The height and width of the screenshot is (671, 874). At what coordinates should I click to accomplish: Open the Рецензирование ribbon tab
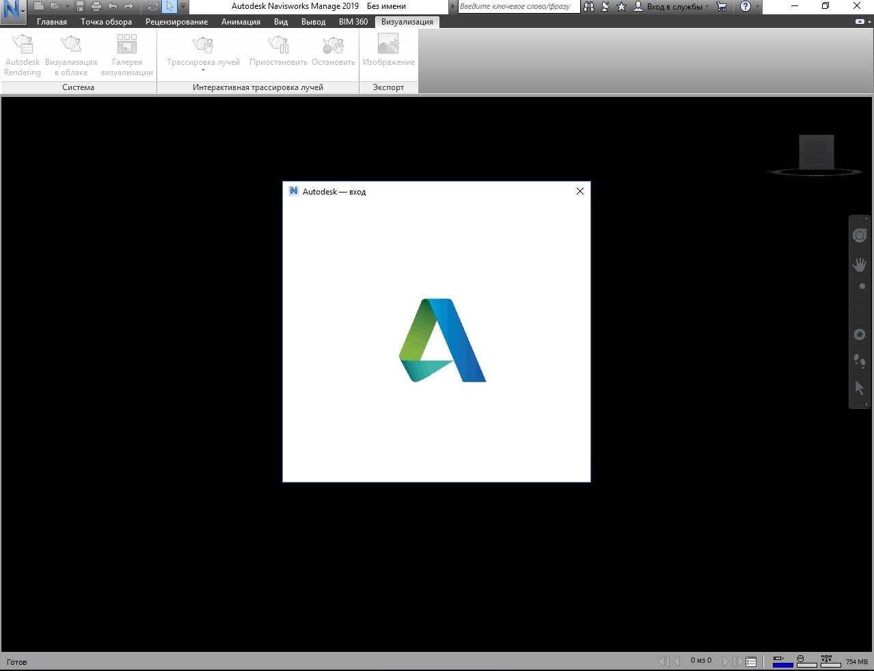[176, 22]
